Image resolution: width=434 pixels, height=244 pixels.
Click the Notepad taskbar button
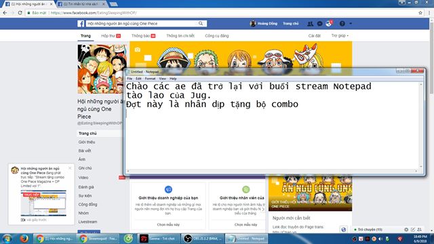point(246,239)
